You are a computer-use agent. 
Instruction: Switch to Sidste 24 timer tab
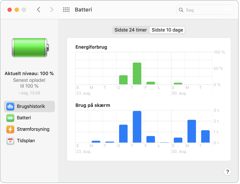pos(131,30)
